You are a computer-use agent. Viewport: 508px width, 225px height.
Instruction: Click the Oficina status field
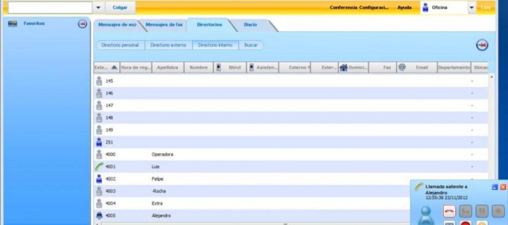[444, 7]
